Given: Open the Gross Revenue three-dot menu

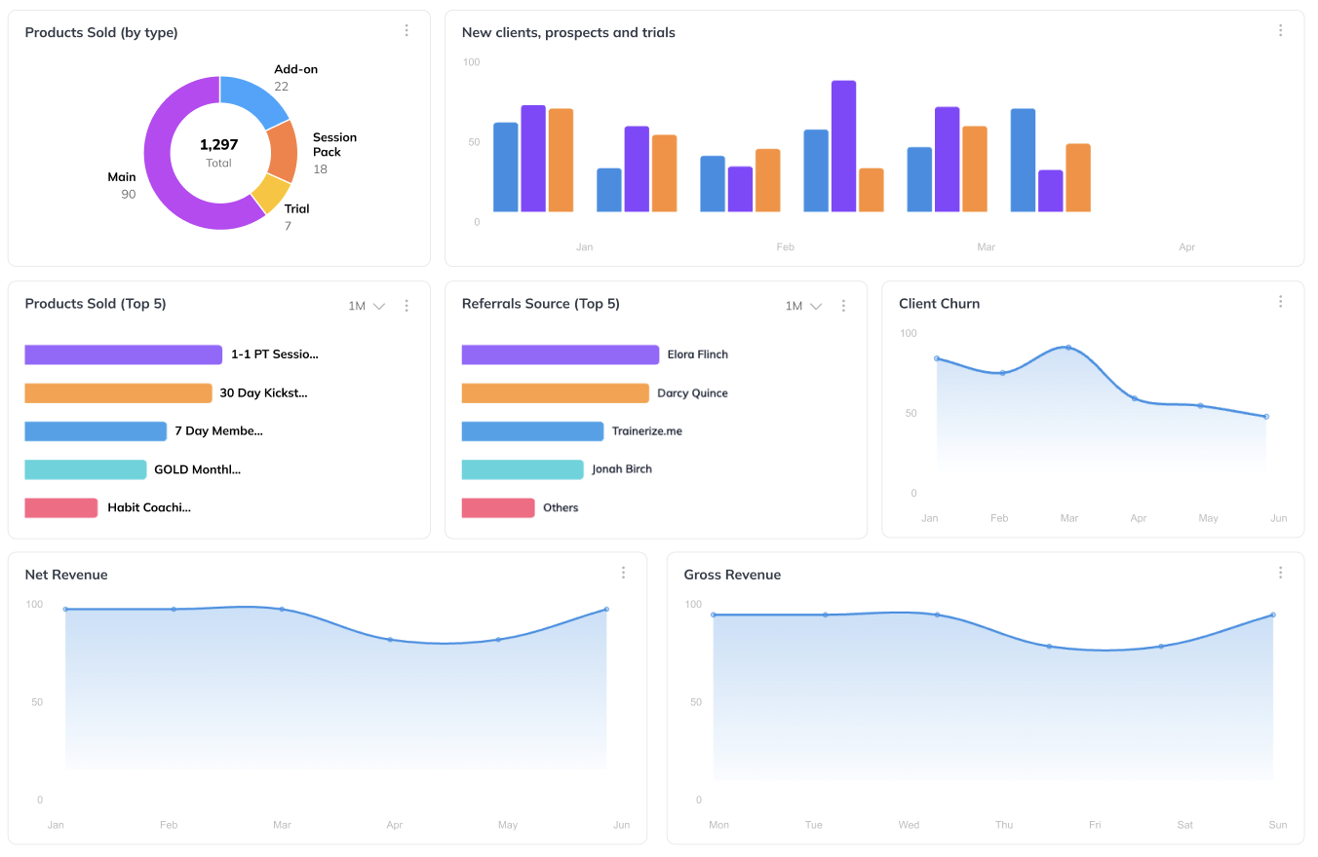Looking at the screenshot, I should (x=1280, y=573).
